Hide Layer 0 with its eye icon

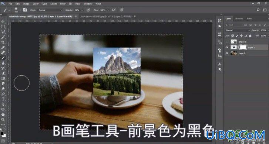point(227,53)
